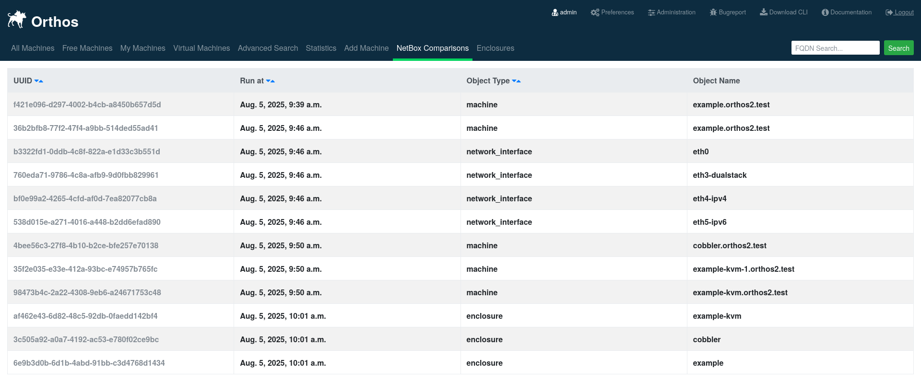The width and height of the screenshot is (921, 382).
Task: Open UUID 3c505a92-a0a7-4192-ac53-e780f02ce9bc
Action: pos(86,339)
